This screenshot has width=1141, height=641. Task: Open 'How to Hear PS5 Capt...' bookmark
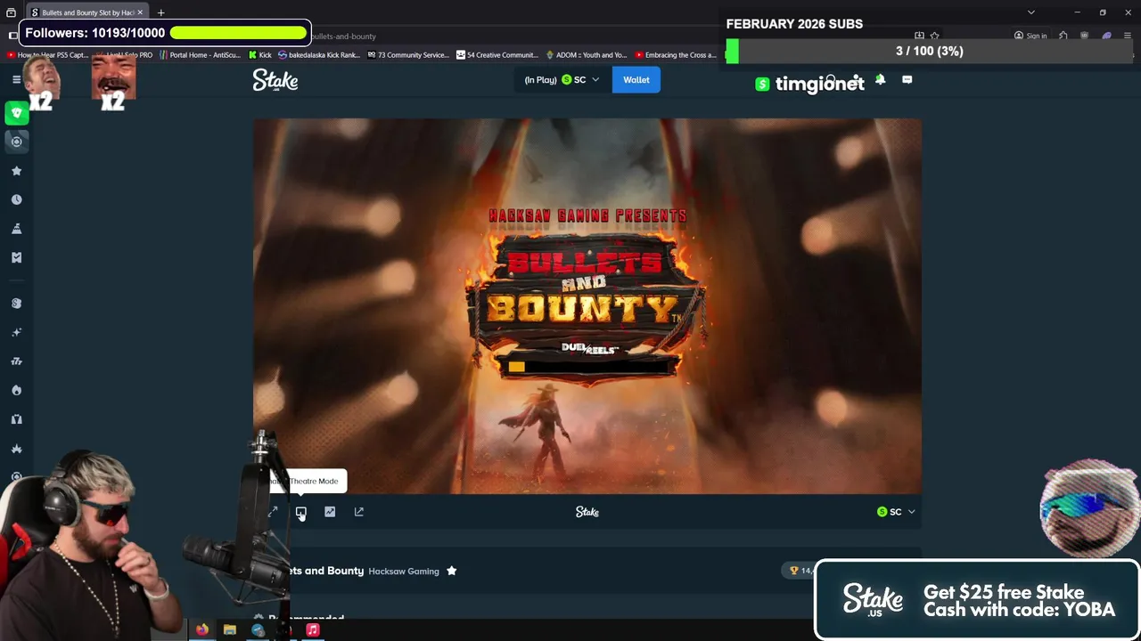pos(47,55)
